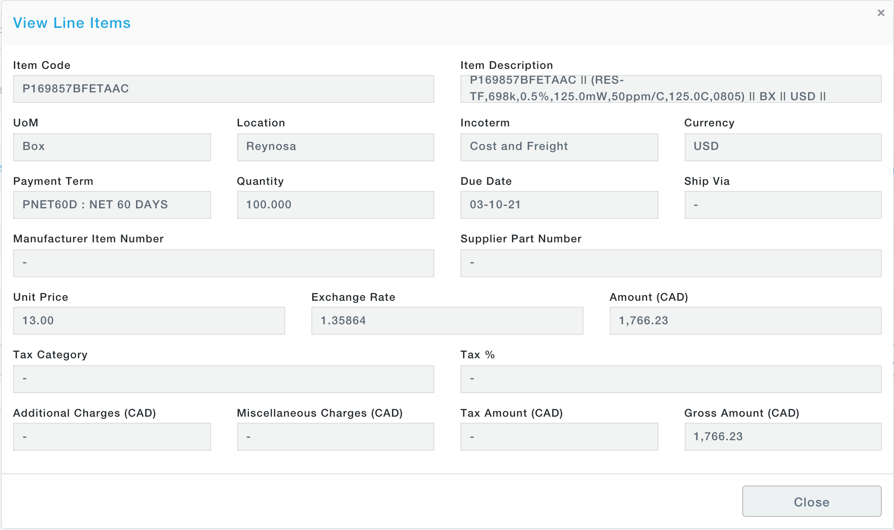894x530 pixels.
Task: Close the dialog with the X icon
Action: (x=880, y=13)
